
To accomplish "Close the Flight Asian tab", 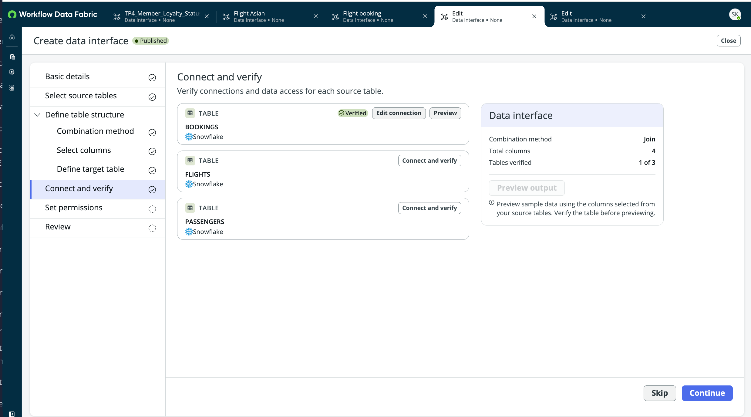I will tap(316, 16).
